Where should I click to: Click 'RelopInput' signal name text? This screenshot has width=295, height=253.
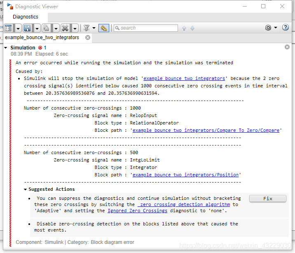[x=143, y=115]
